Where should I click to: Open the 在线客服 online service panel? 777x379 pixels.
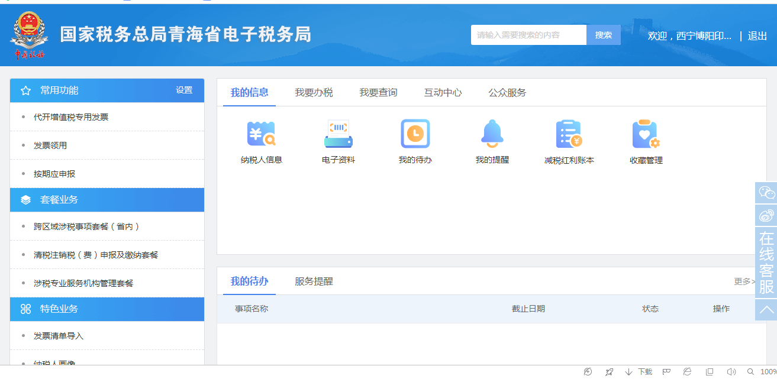point(766,263)
